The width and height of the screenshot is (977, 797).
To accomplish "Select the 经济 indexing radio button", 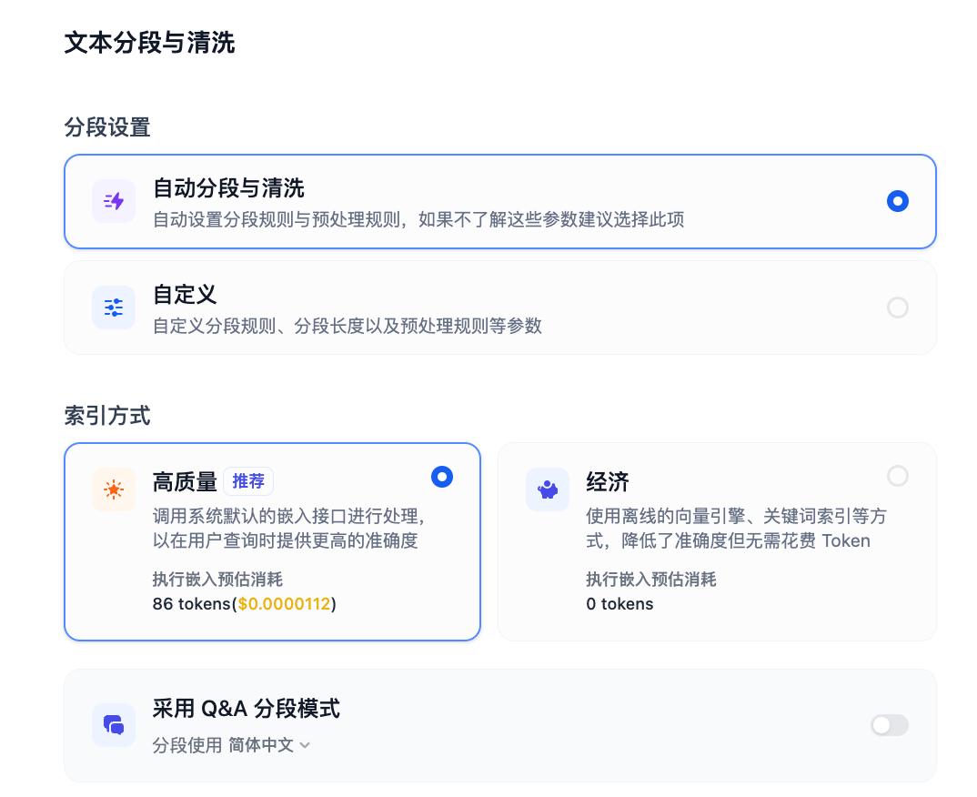I will [898, 476].
